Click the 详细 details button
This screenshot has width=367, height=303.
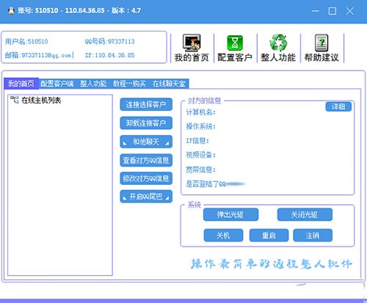coord(338,106)
